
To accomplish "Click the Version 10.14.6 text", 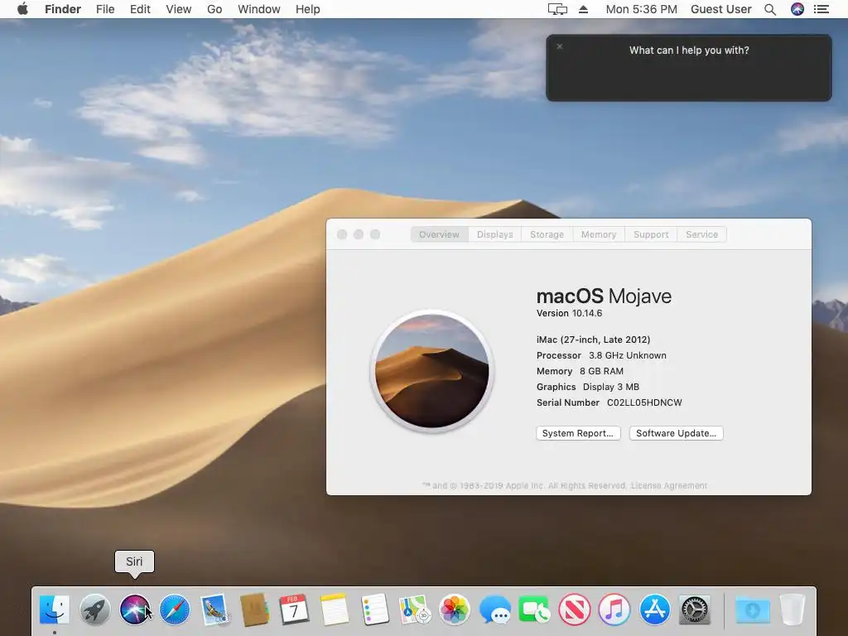I will [569, 313].
